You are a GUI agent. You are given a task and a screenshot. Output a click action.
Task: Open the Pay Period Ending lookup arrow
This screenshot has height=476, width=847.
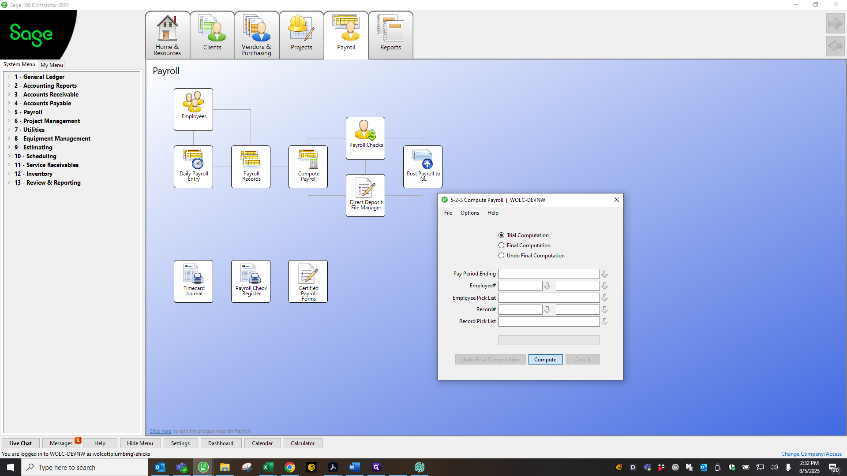(x=604, y=274)
